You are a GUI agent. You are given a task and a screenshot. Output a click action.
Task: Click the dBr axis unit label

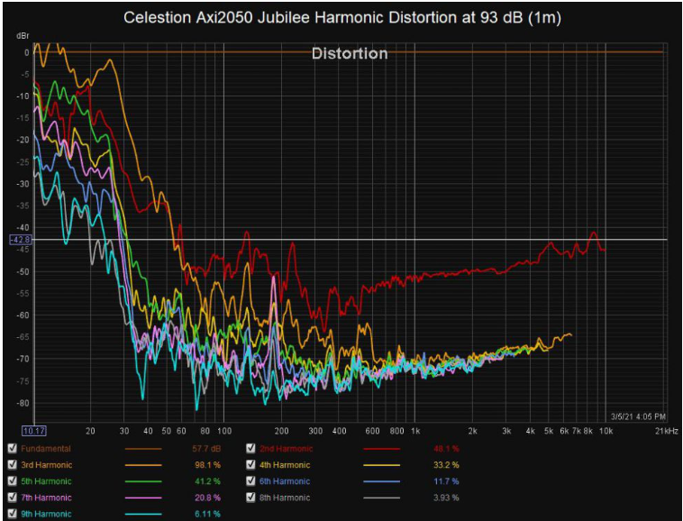pos(23,36)
